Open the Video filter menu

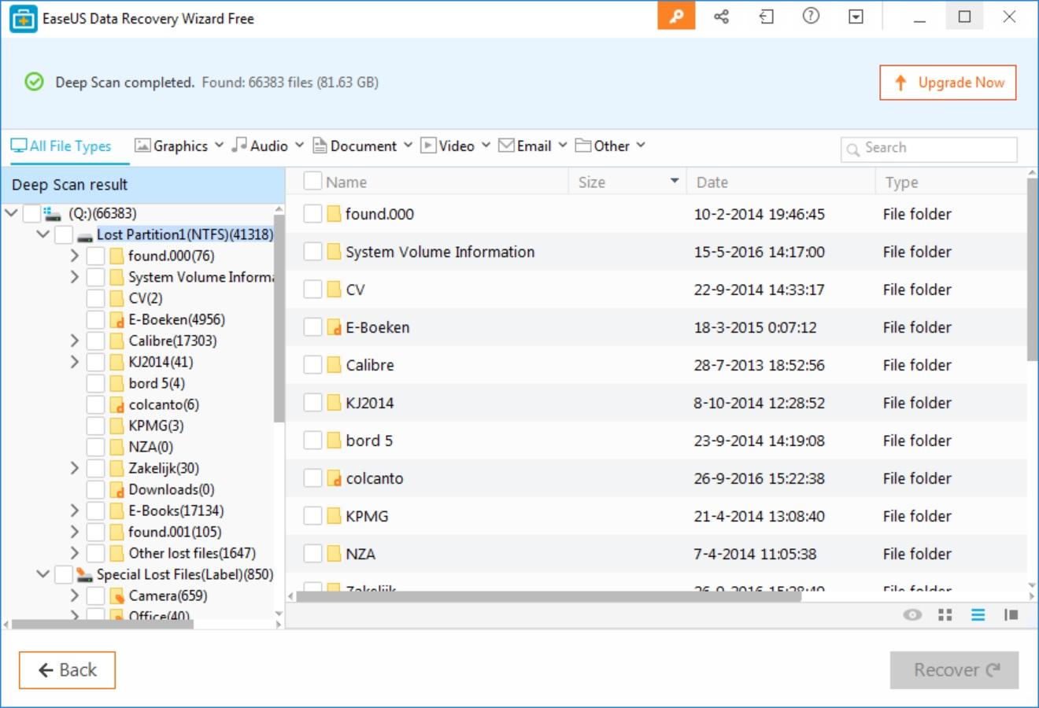click(x=456, y=146)
